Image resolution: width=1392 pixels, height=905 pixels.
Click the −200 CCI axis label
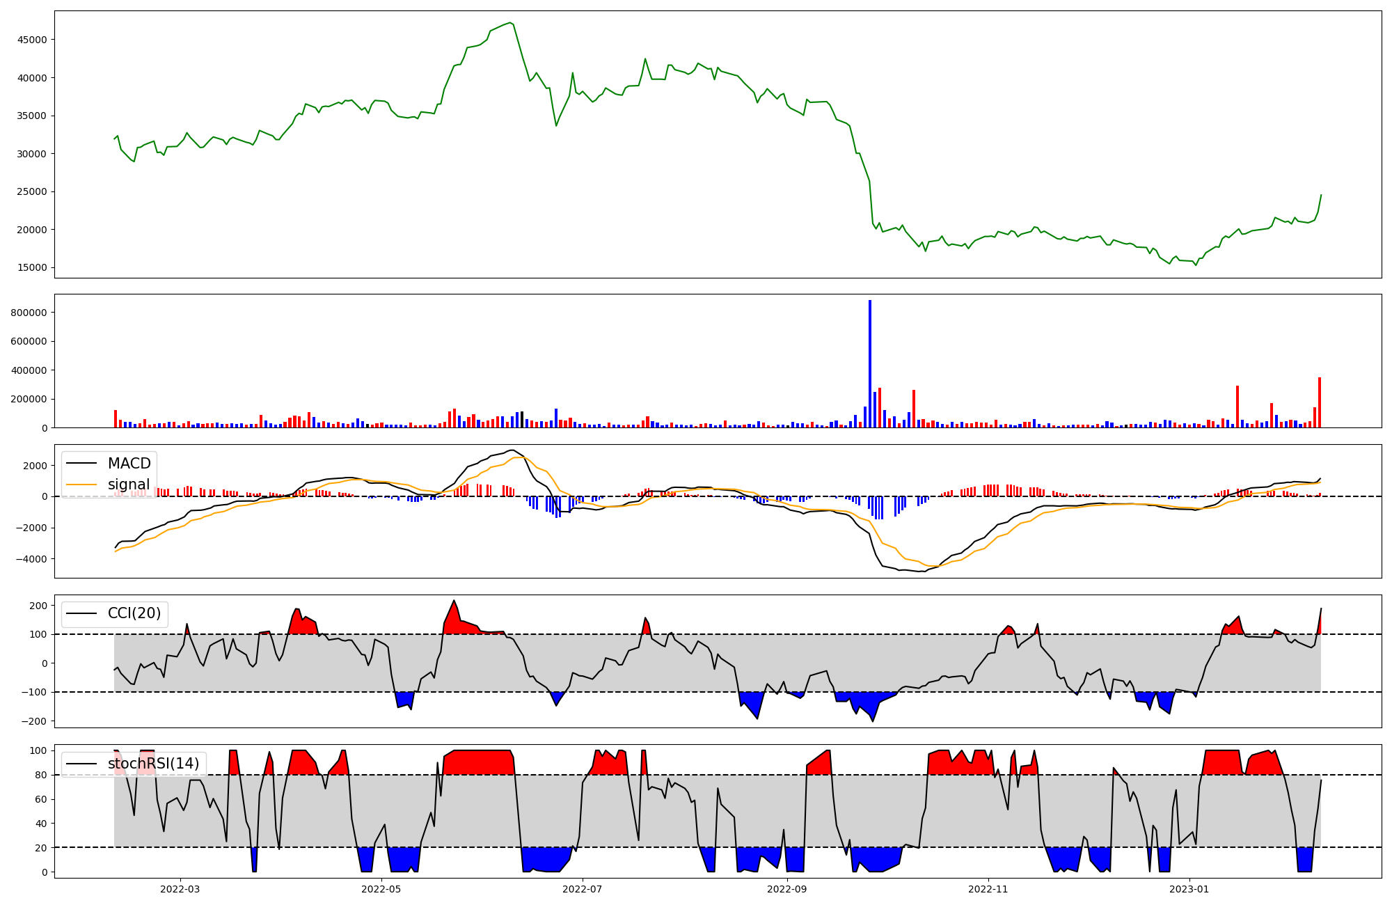point(33,721)
